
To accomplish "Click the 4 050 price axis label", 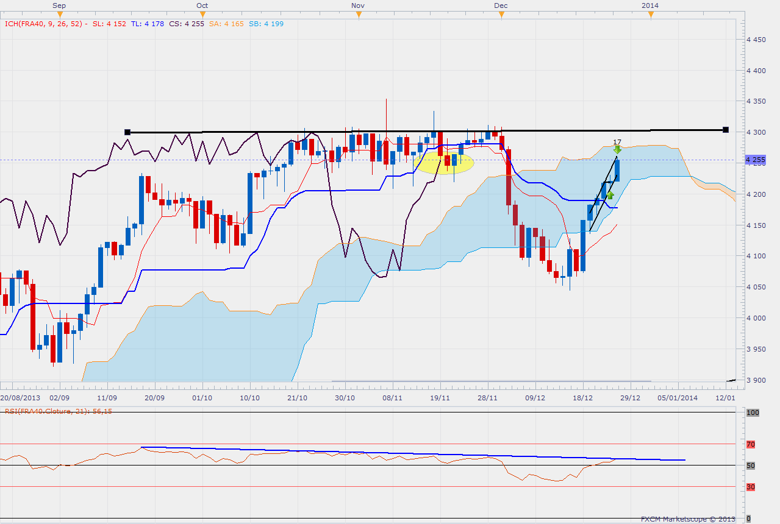I will [x=755, y=287].
